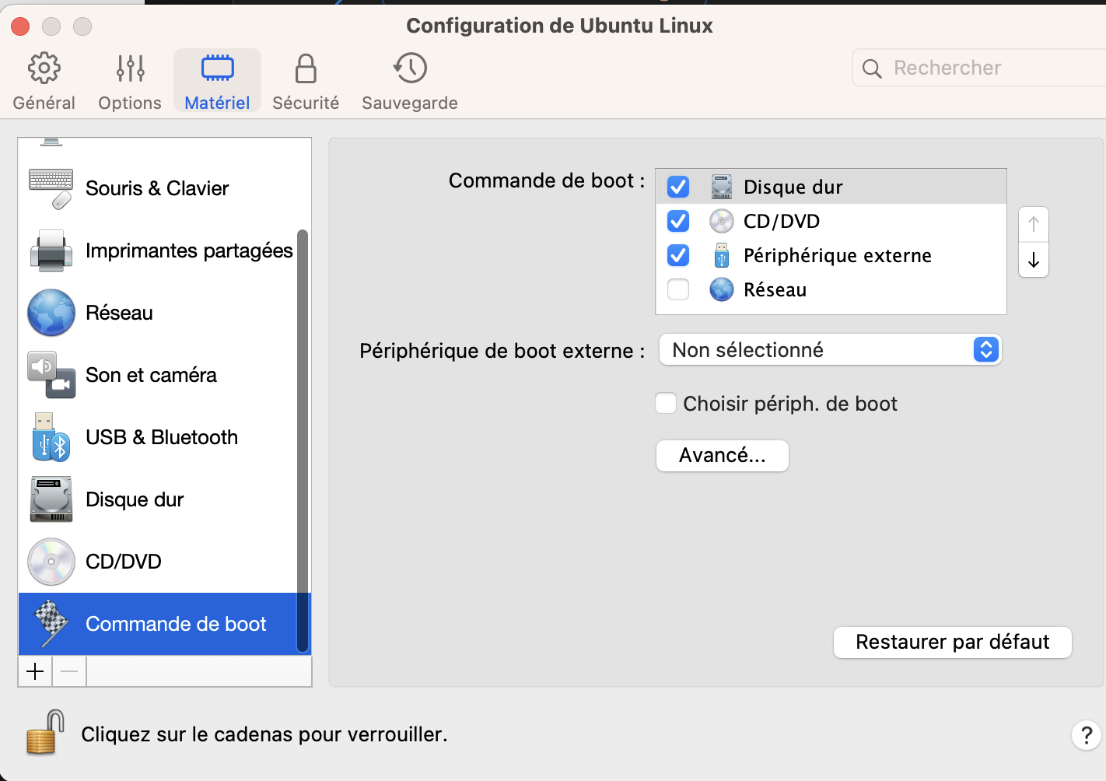Select Son et caméra sidebar item
Image resolution: width=1106 pixels, height=781 pixels.
pos(158,375)
